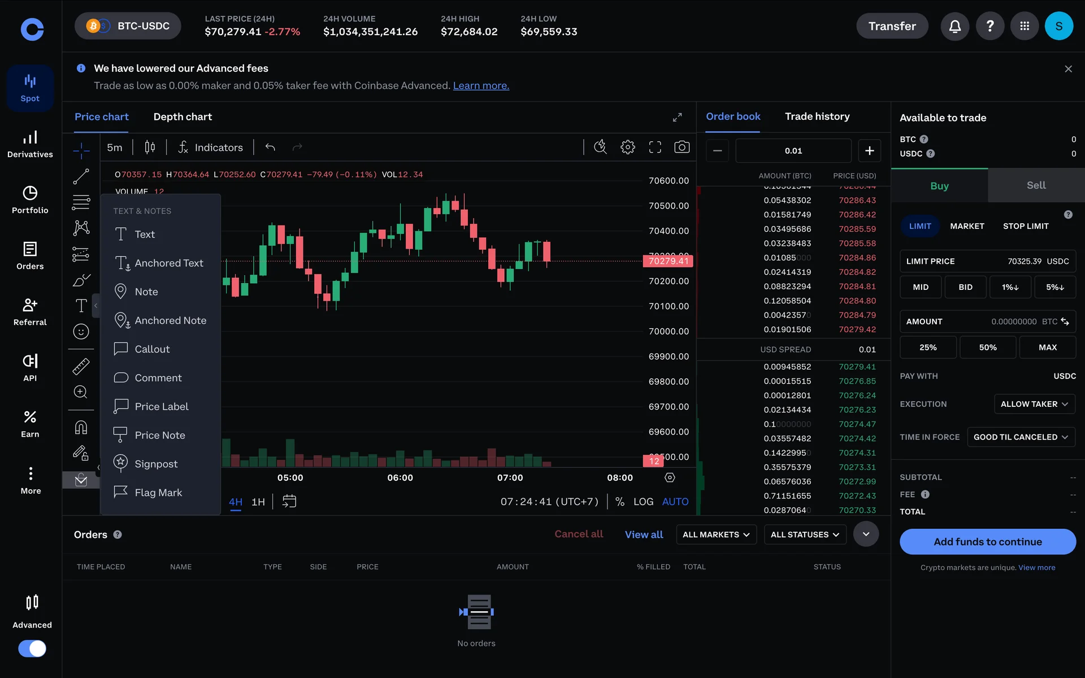
Task: Select the measure ruler tool
Action: pos(81,367)
